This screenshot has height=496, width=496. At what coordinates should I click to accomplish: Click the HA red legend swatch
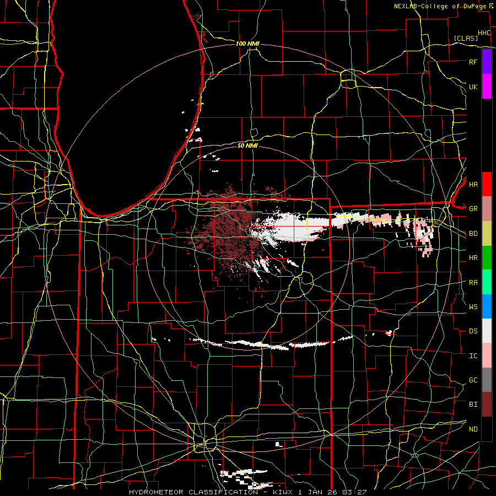coord(487,184)
